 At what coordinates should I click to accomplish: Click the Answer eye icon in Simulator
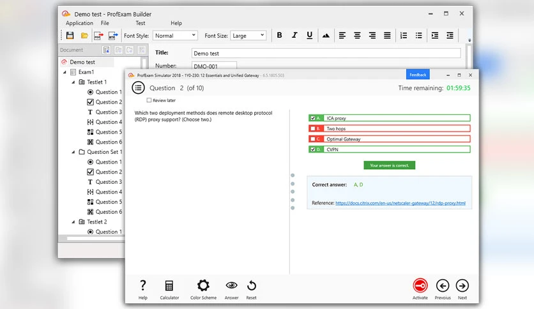pos(232,290)
